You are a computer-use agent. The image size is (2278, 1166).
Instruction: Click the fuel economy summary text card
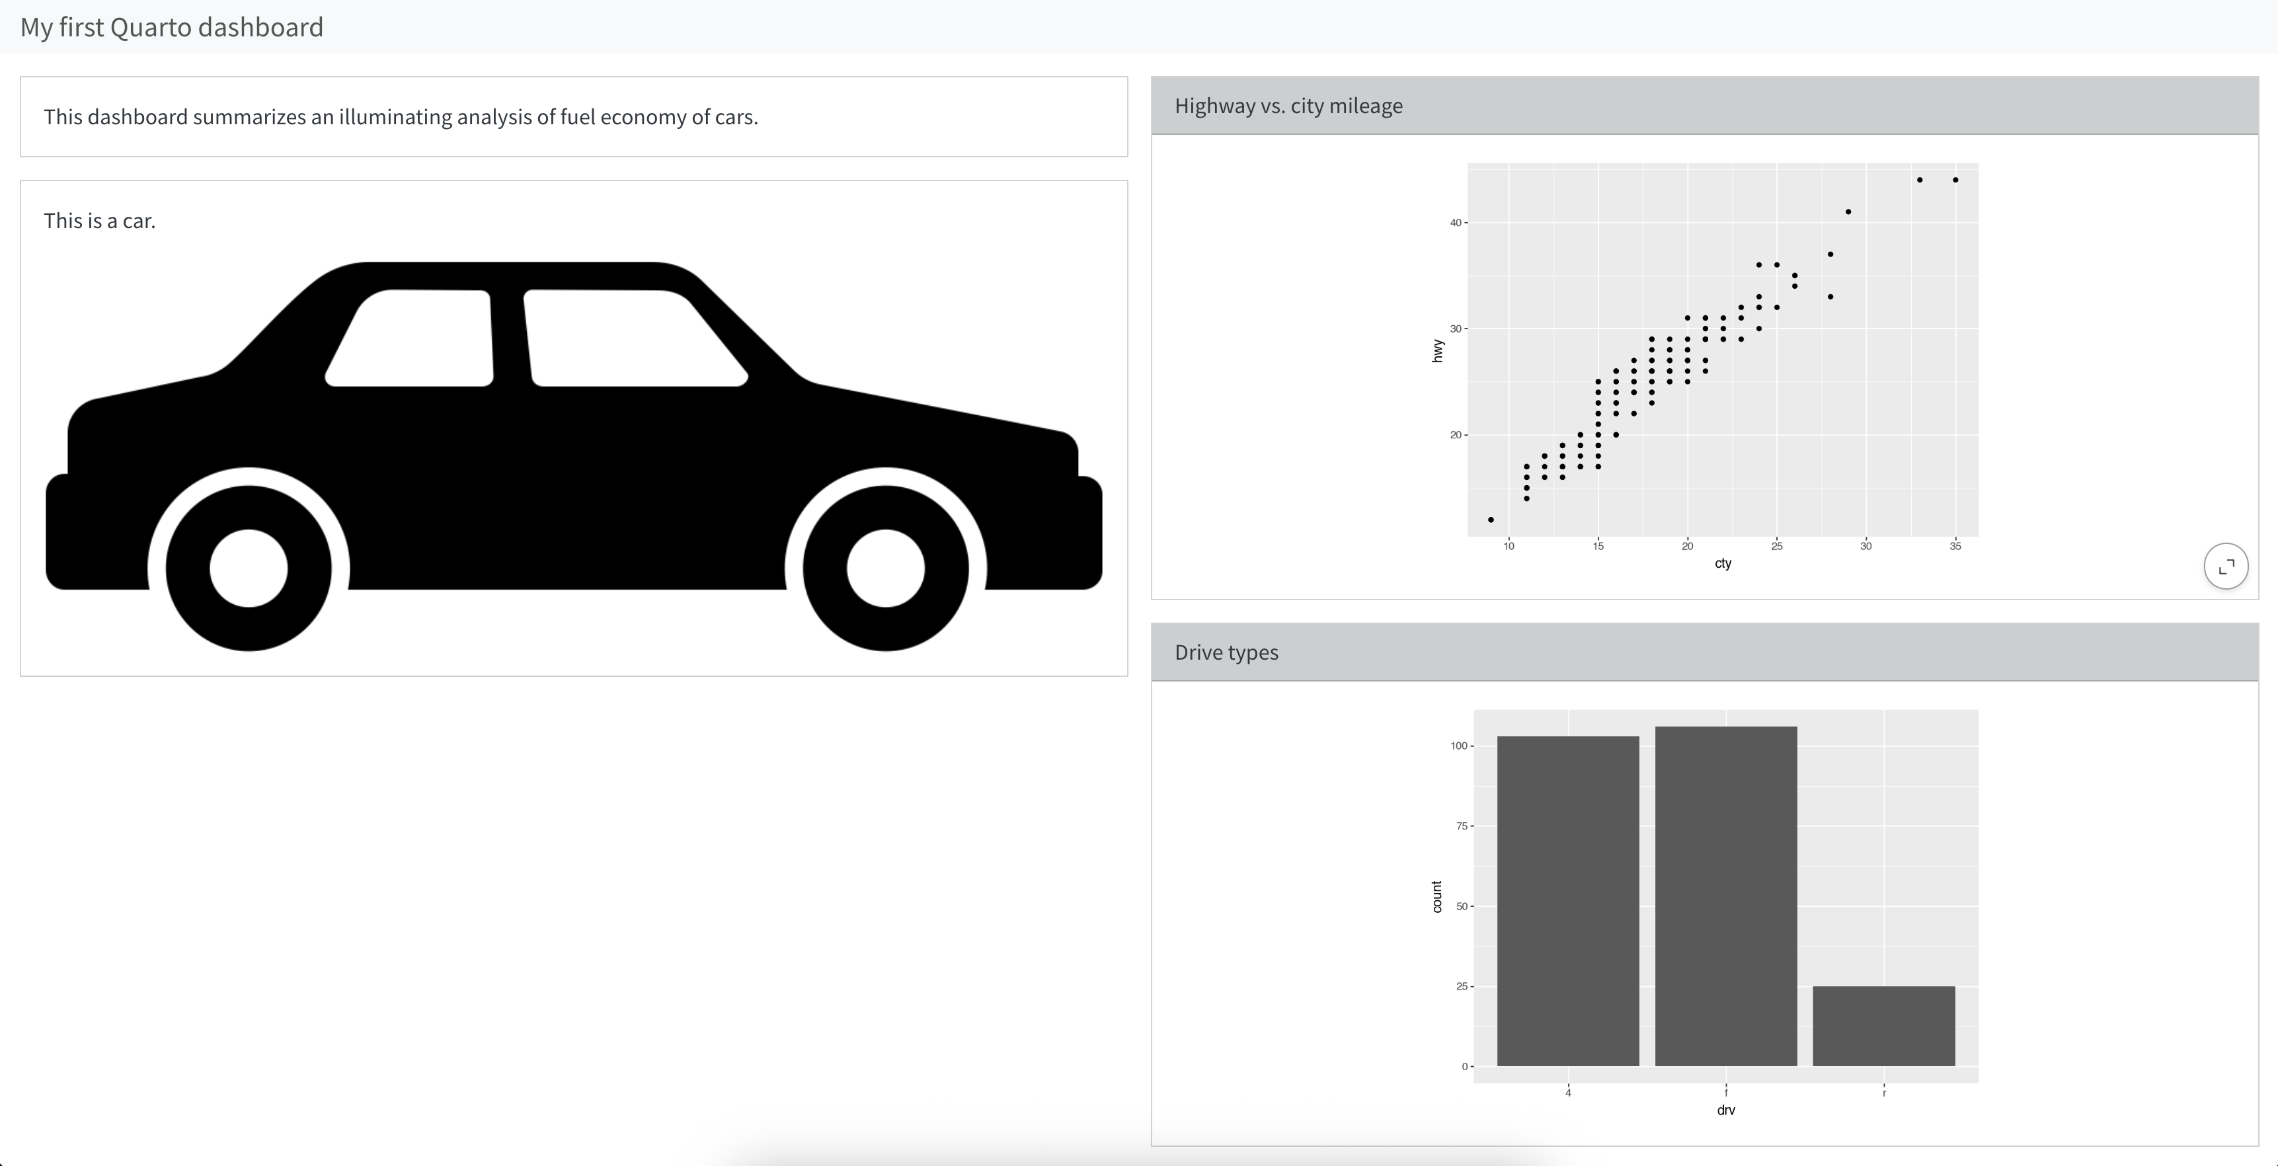(x=401, y=118)
